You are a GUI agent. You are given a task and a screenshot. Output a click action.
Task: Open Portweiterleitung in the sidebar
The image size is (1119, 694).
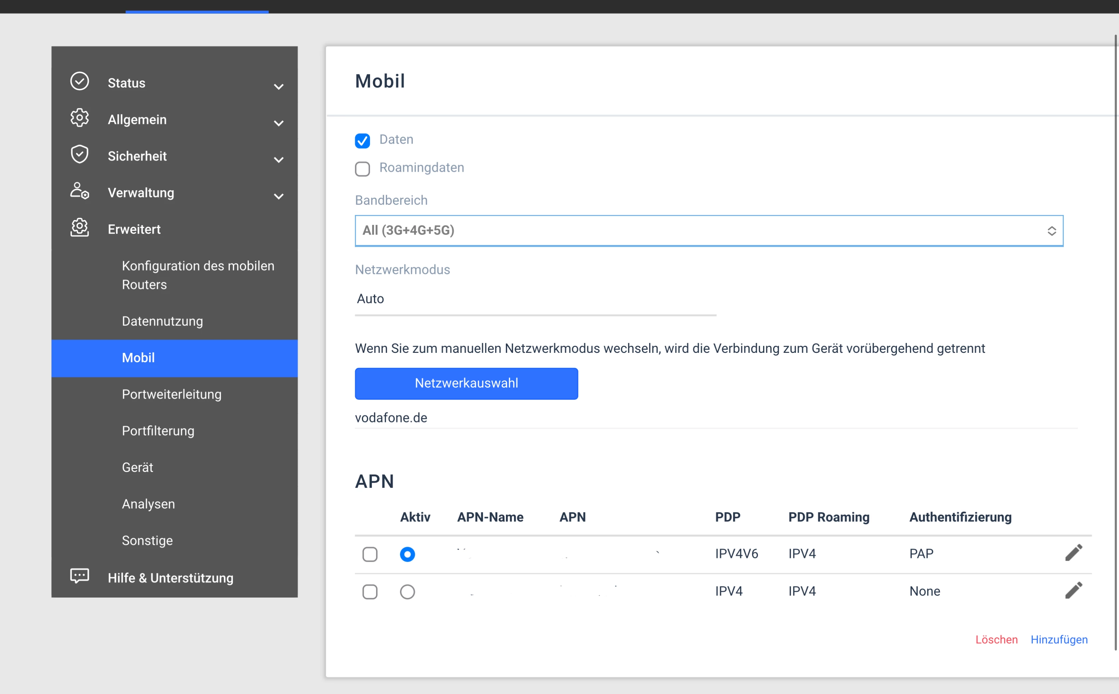[171, 394]
